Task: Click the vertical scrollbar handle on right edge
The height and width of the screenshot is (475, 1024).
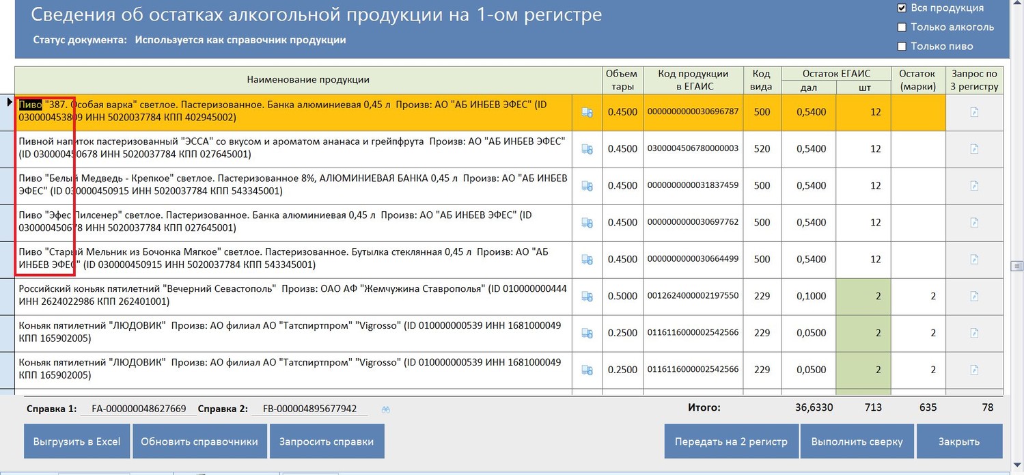Action: coord(1017,265)
